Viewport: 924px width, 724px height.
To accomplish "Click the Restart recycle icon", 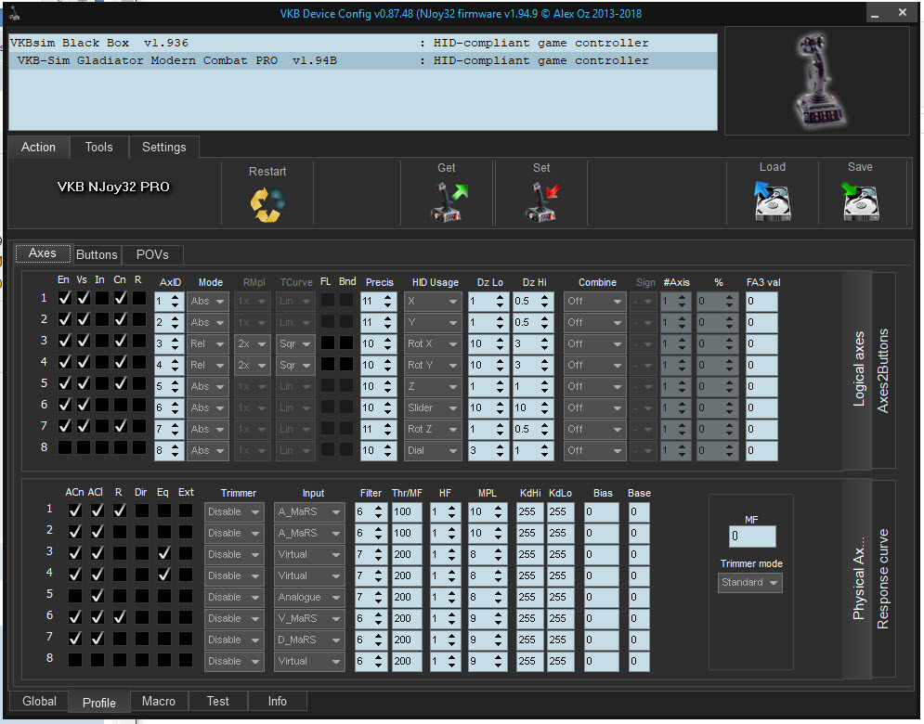I will tap(267, 204).
